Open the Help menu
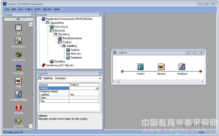Image resolution: width=219 pixels, height=136 pixels. click(x=57, y=9)
